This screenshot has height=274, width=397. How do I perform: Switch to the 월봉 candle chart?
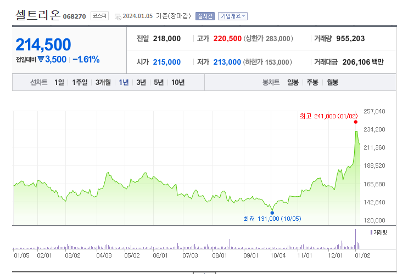pyautogui.click(x=332, y=82)
